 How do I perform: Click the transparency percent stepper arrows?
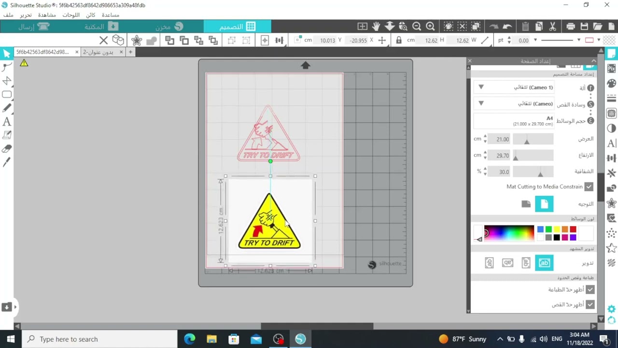click(485, 172)
